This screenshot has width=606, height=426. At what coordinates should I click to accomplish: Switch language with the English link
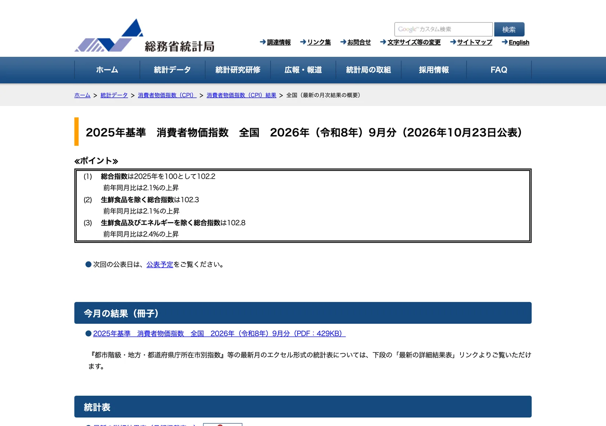519,42
